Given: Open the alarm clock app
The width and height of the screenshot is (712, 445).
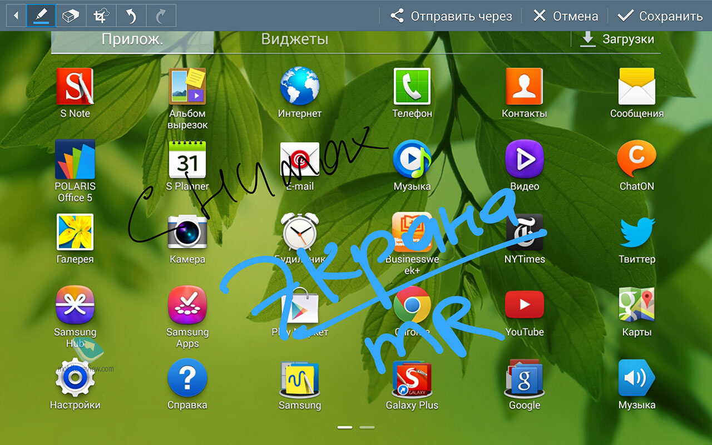Looking at the screenshot, I should tap(301, 238).
